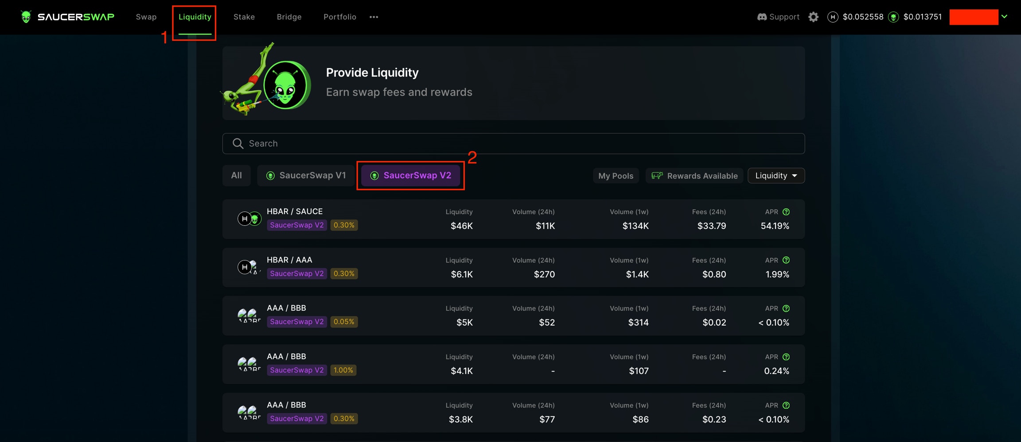Click the $46K liquidity value

[x=462, y=226]
